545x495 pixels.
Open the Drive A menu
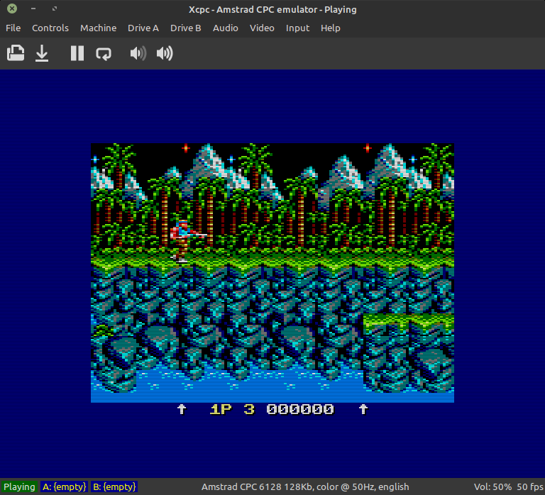coord(143,28)
